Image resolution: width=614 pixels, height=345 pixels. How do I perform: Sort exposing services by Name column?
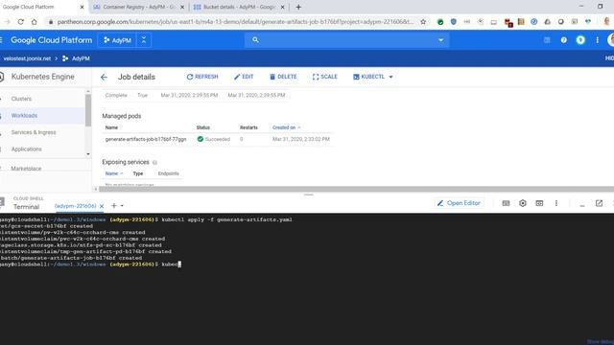[114, 173]
